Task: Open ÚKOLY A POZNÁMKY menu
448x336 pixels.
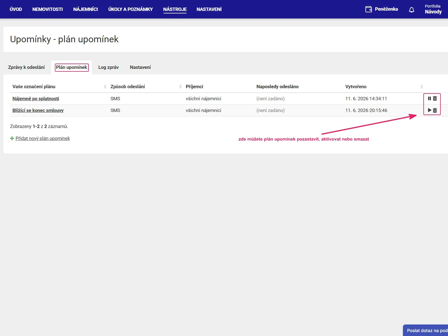Action: [x=130, y=9]
